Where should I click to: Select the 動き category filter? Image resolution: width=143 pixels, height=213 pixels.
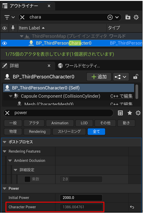pos(126,123)
